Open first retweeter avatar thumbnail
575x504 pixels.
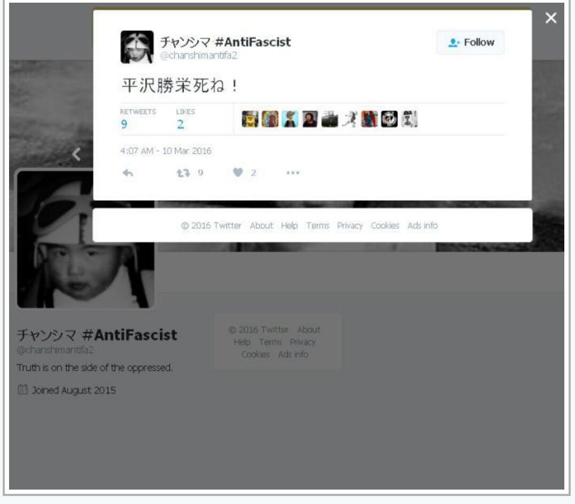tap(250, 119)
